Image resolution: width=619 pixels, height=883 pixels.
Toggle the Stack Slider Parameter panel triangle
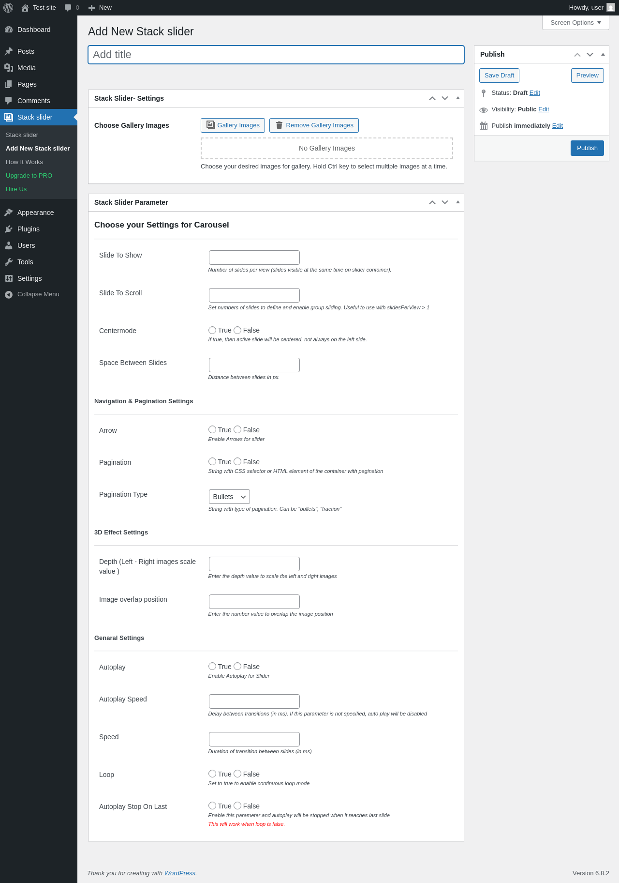click(458, 202)
